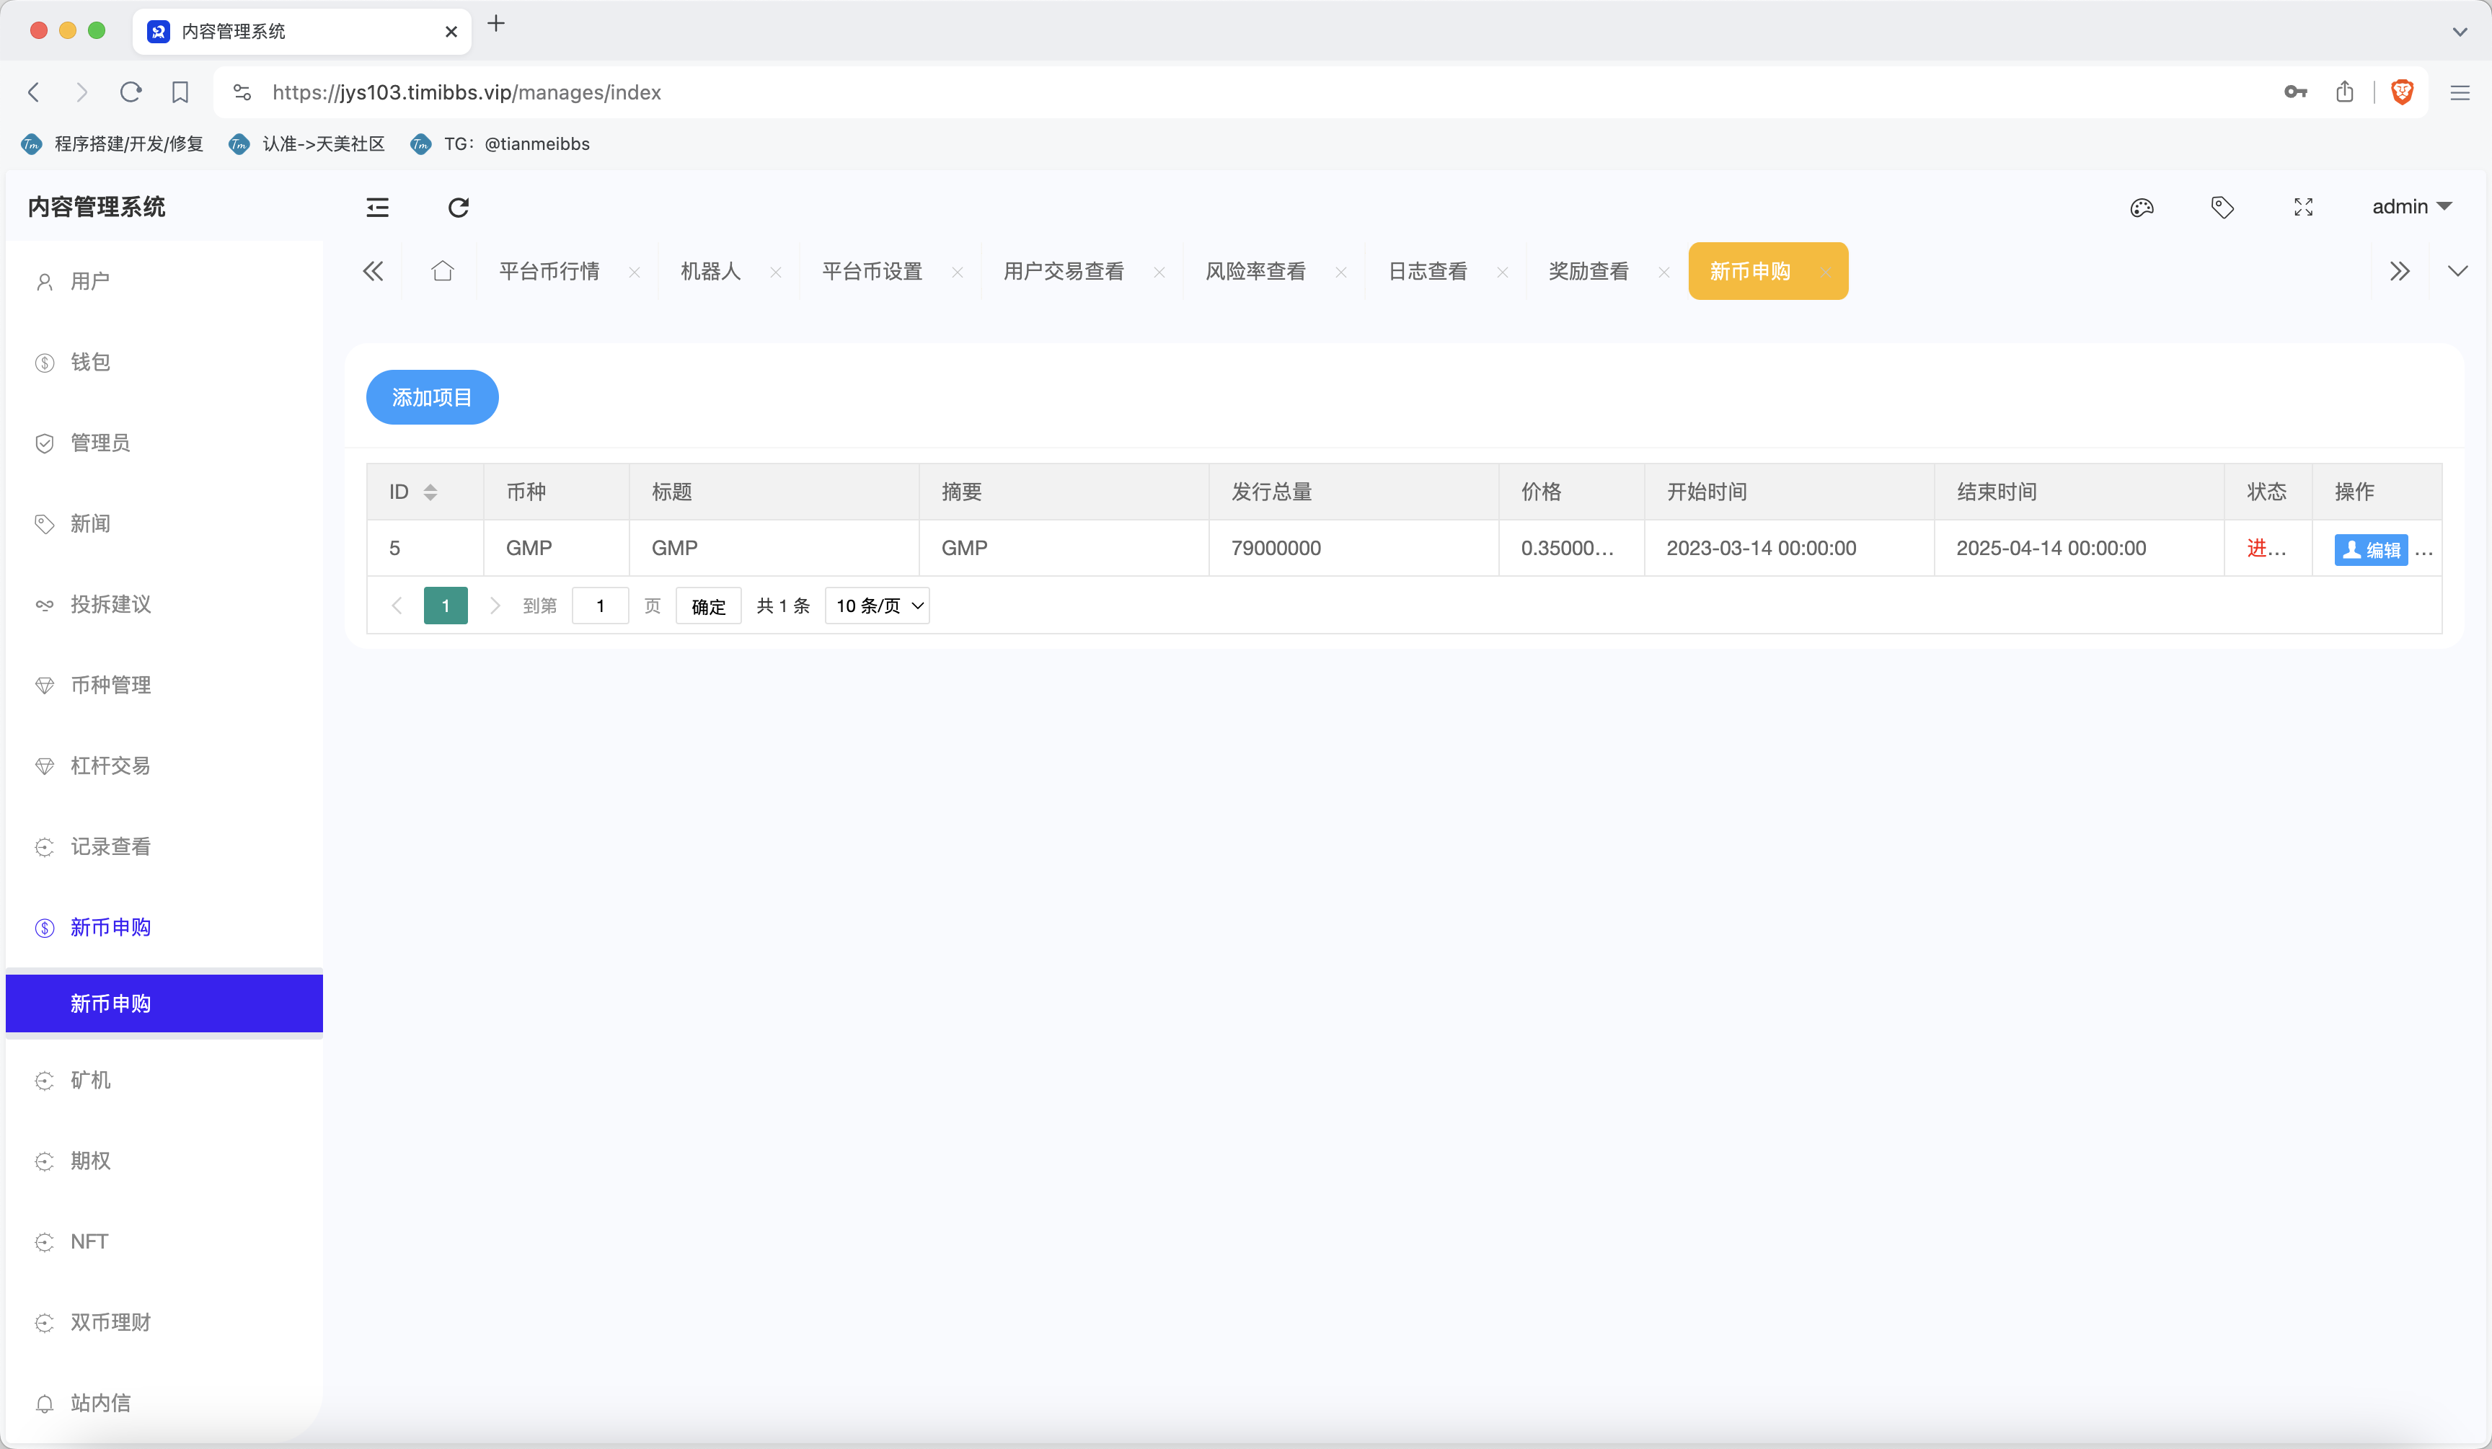Viewport: 2492px width, 1449px height.
Task: Switch to 机器人 tab
Action: click(710, 271)
